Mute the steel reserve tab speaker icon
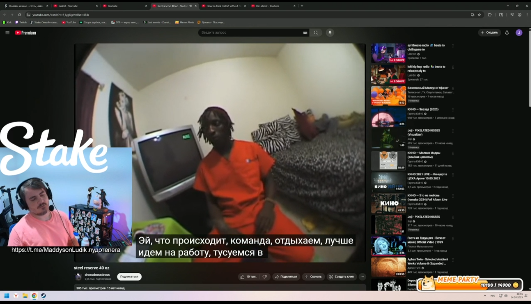The width and height of the screenshot is (531, 304). 190,6
